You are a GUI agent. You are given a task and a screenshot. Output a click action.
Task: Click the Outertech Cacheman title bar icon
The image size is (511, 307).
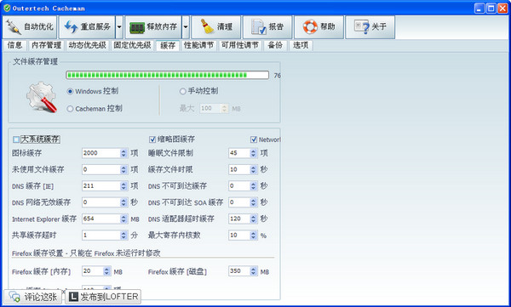[7, 8]
